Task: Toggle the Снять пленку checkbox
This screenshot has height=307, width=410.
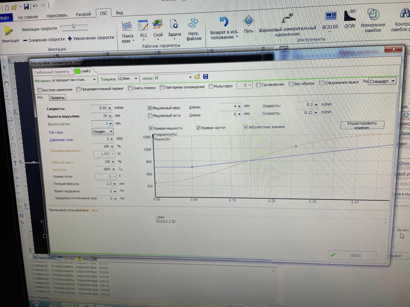Action: click(130, 88)
